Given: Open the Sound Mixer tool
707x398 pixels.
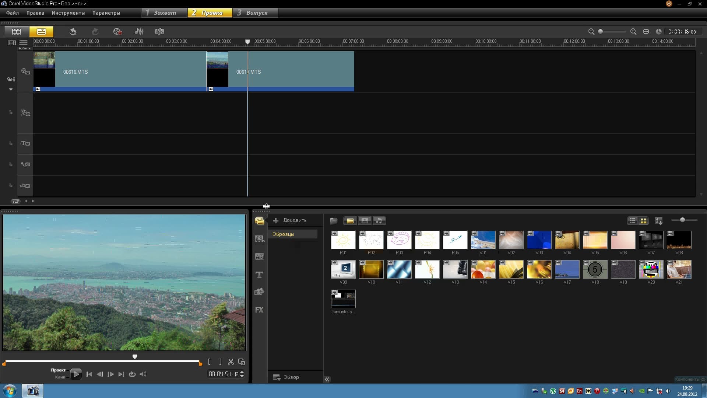Looking at the screenshot, I should tap(139, 32).
